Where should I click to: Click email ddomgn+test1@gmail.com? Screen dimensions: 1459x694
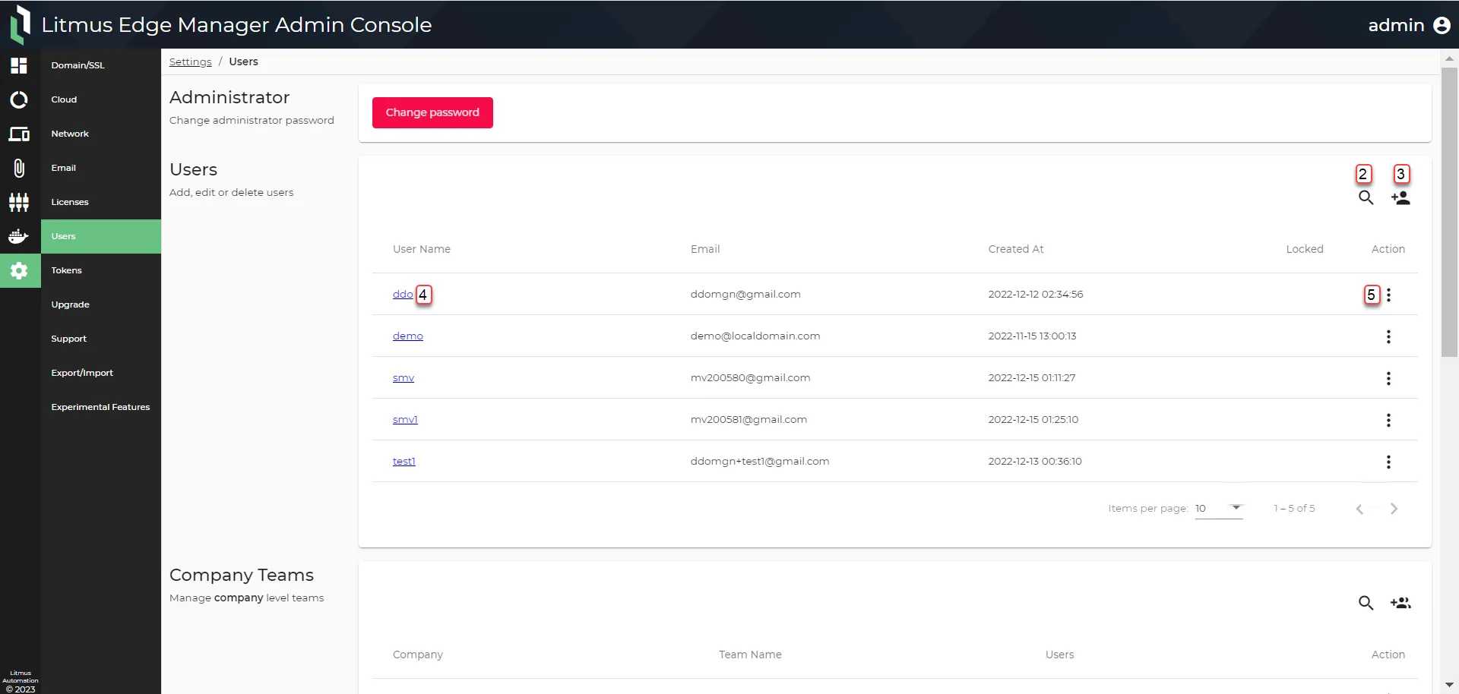[760, 461]
